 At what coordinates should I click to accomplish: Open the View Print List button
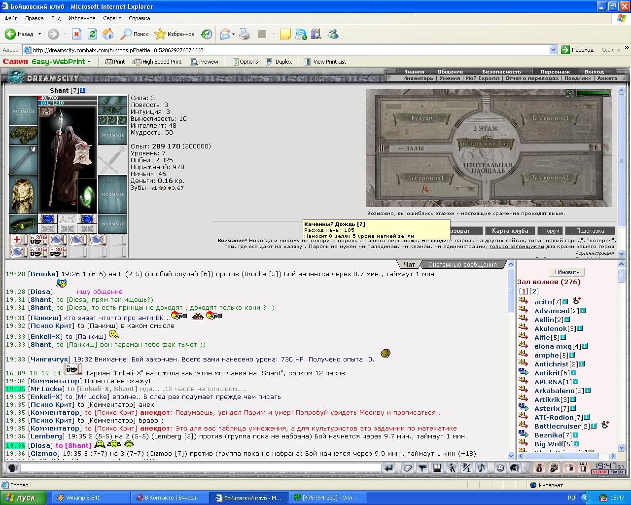[x=325, y=62]
